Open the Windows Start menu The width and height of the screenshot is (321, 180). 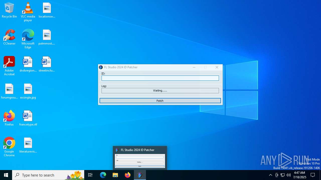pyautogui.click(x=6, y=175)
